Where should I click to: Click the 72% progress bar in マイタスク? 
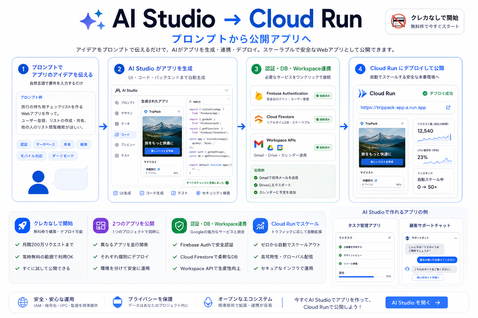point(362,277)
